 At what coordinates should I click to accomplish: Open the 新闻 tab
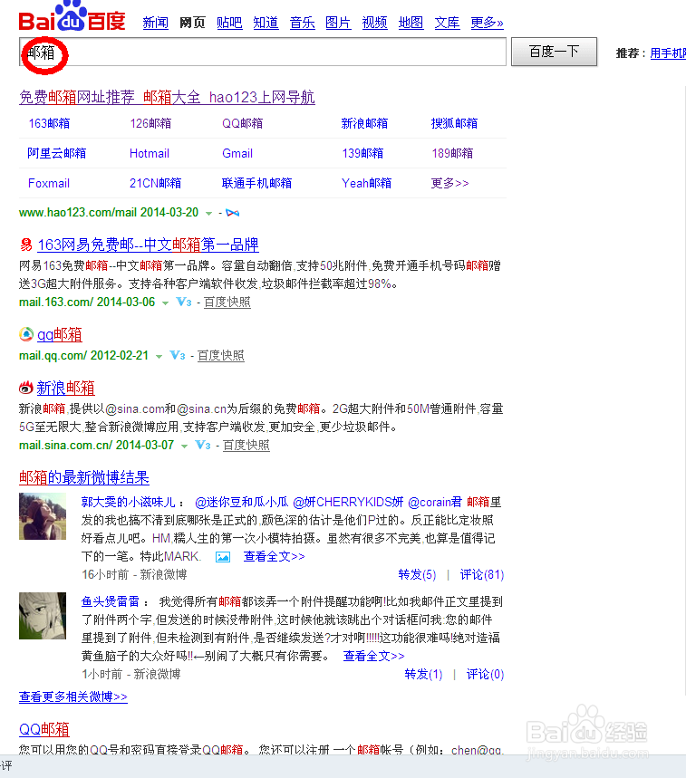coord(155,23)
